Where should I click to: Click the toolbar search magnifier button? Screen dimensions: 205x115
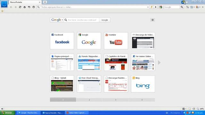point(182,7)
